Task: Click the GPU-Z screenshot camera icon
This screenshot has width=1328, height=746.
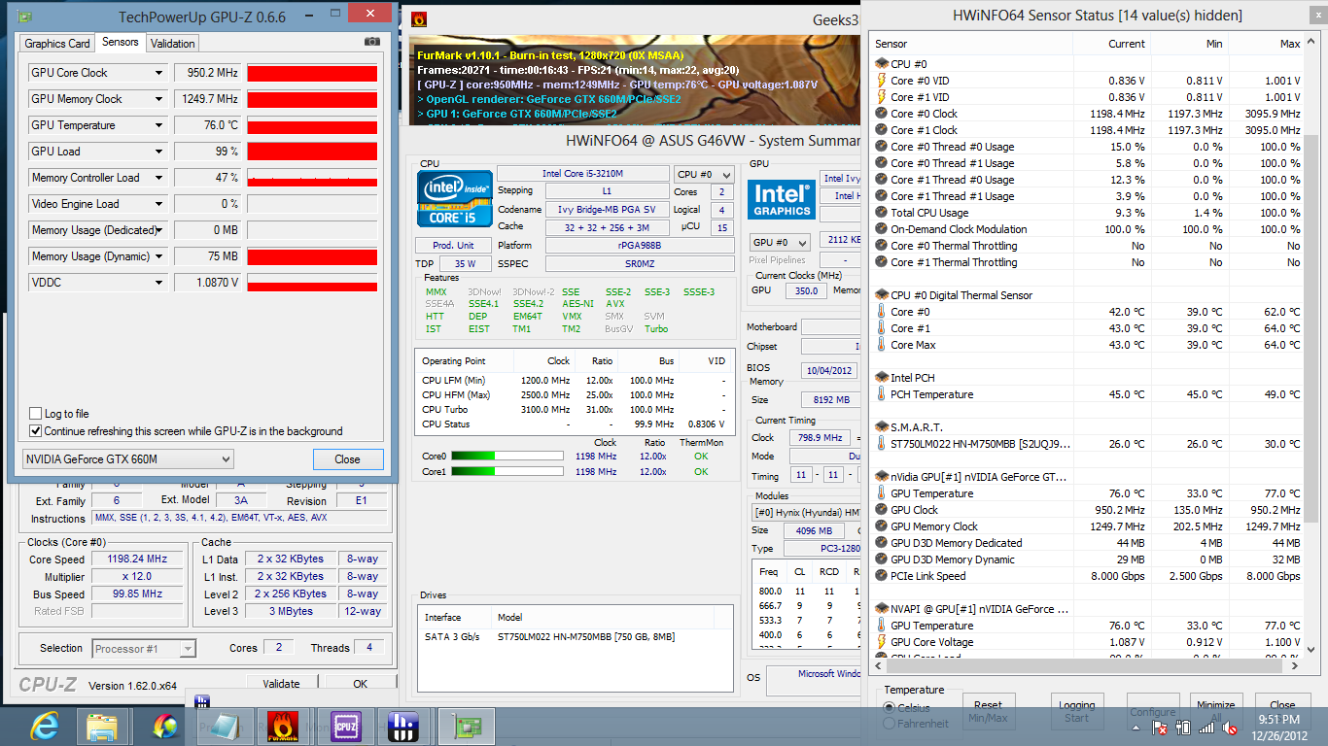Action: pyautogui.click(x=371, y=42)
